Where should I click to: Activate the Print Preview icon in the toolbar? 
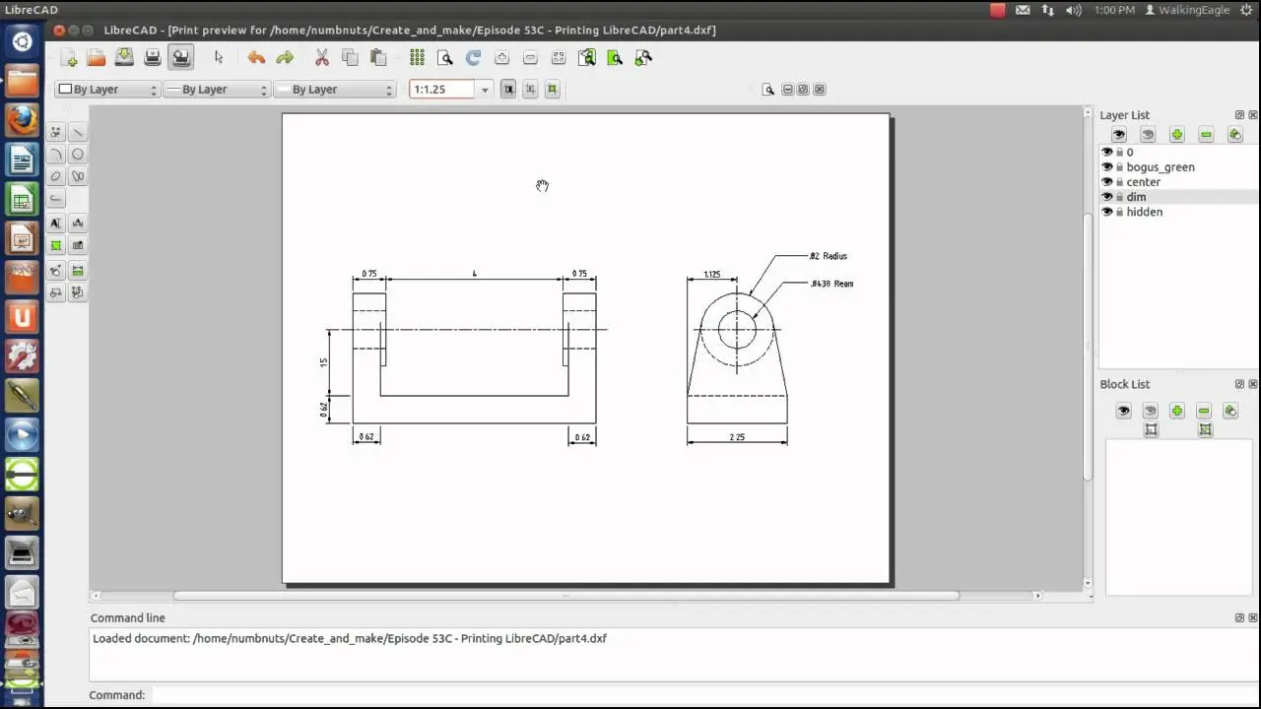(x=180, y=57)
